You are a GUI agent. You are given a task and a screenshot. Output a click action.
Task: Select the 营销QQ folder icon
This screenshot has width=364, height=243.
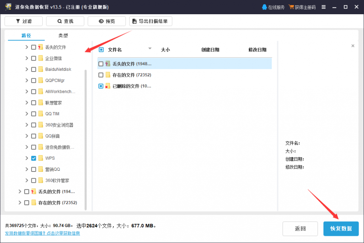click(x=41, y=169)
